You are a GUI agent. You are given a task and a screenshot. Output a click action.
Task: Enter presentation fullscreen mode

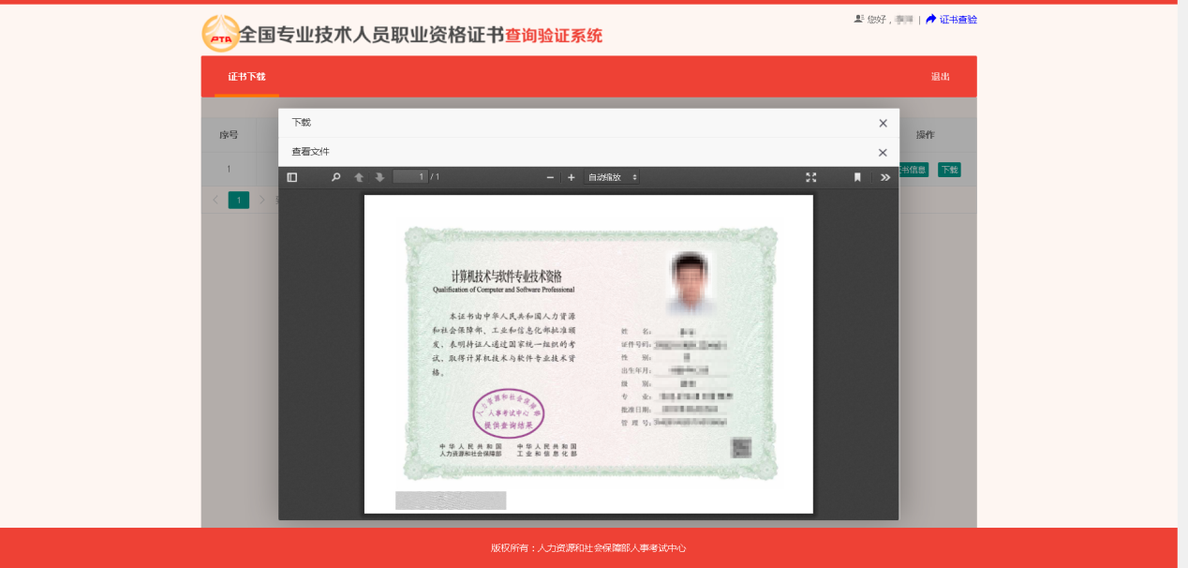(811, 176)
